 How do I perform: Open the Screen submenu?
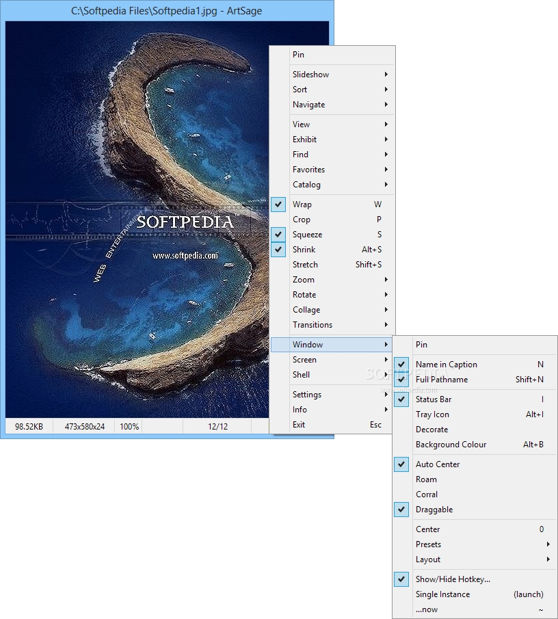[332, 360]
